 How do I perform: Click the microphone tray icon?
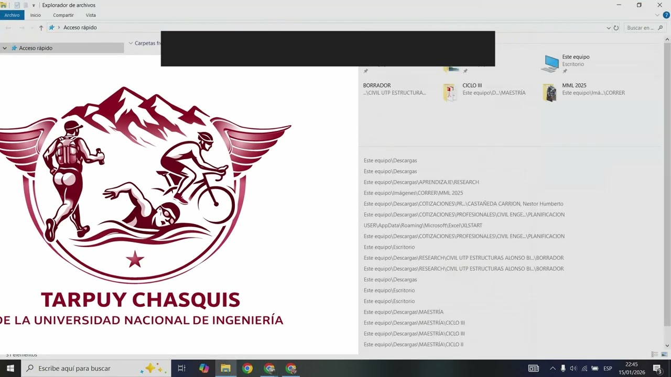pos(563,369)
